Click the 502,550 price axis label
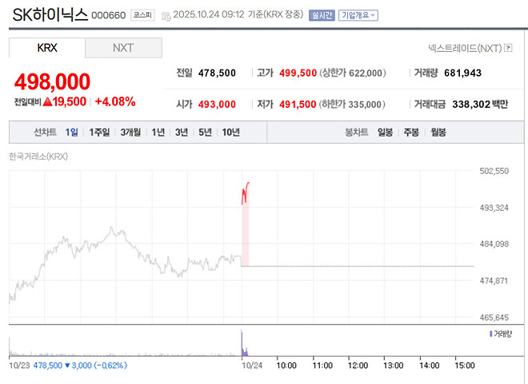 (x=494, y=171)
